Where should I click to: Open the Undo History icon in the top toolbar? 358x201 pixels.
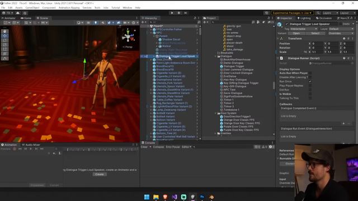pos(266,13)
